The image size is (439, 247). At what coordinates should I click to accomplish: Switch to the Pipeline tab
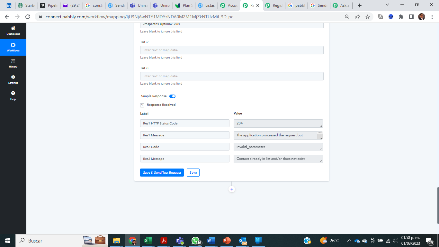click(x=49, y=5)
